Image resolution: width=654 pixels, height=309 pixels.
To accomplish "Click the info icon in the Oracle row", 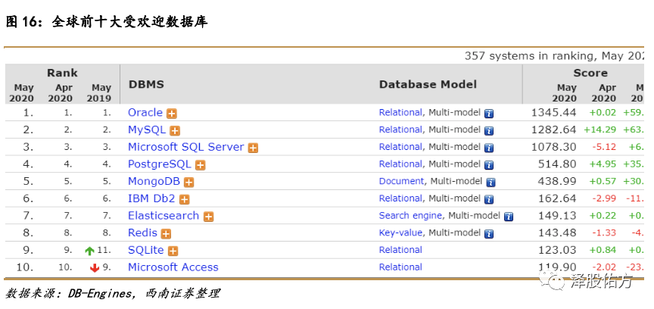I will tap(489, 113).
